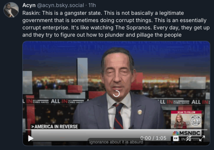Unmute the video using speaker icon

[x=189, y=138]
